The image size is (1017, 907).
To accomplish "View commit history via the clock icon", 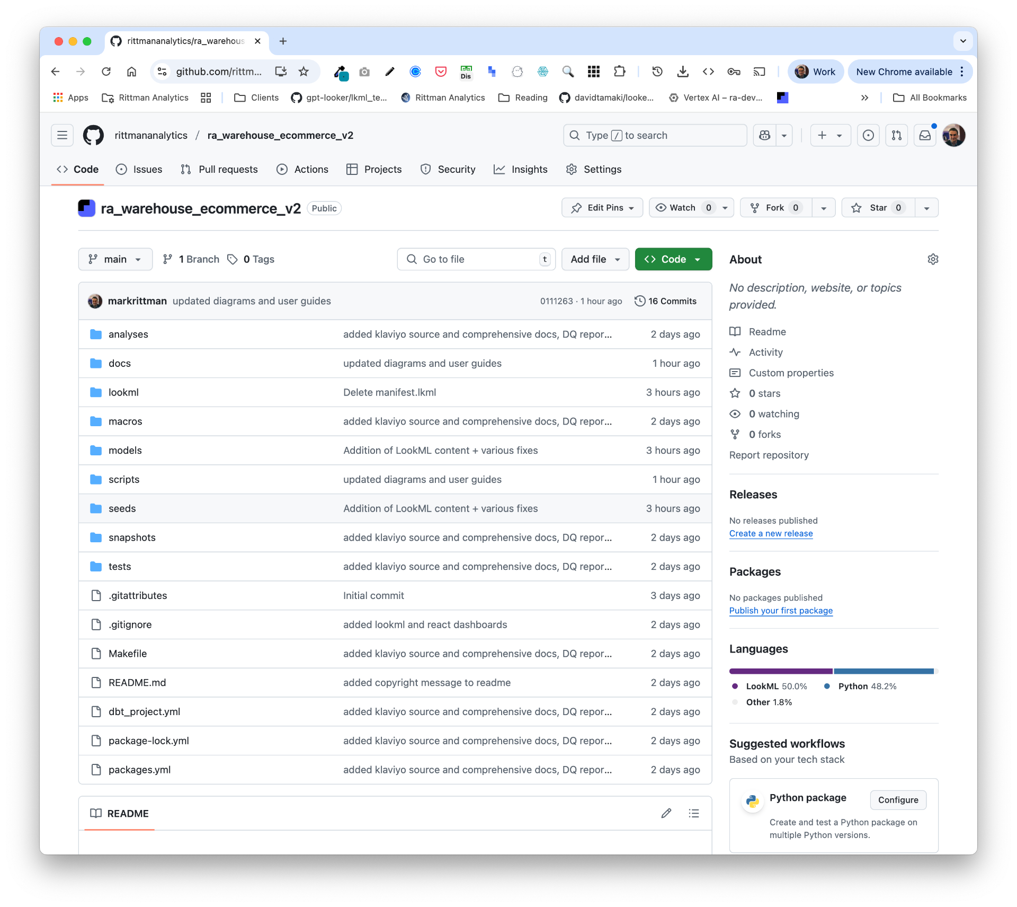I will coord(639,301).
